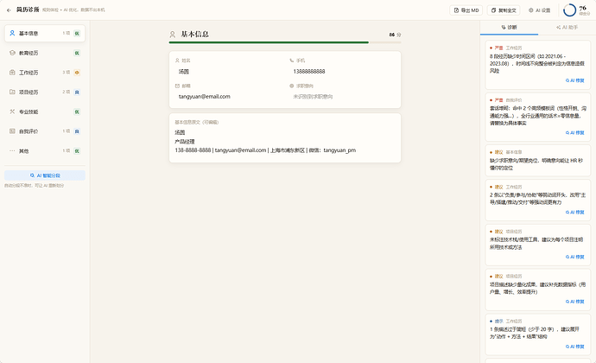Click the 86 分 score label
596x363 pixels.
click(395, 35)
